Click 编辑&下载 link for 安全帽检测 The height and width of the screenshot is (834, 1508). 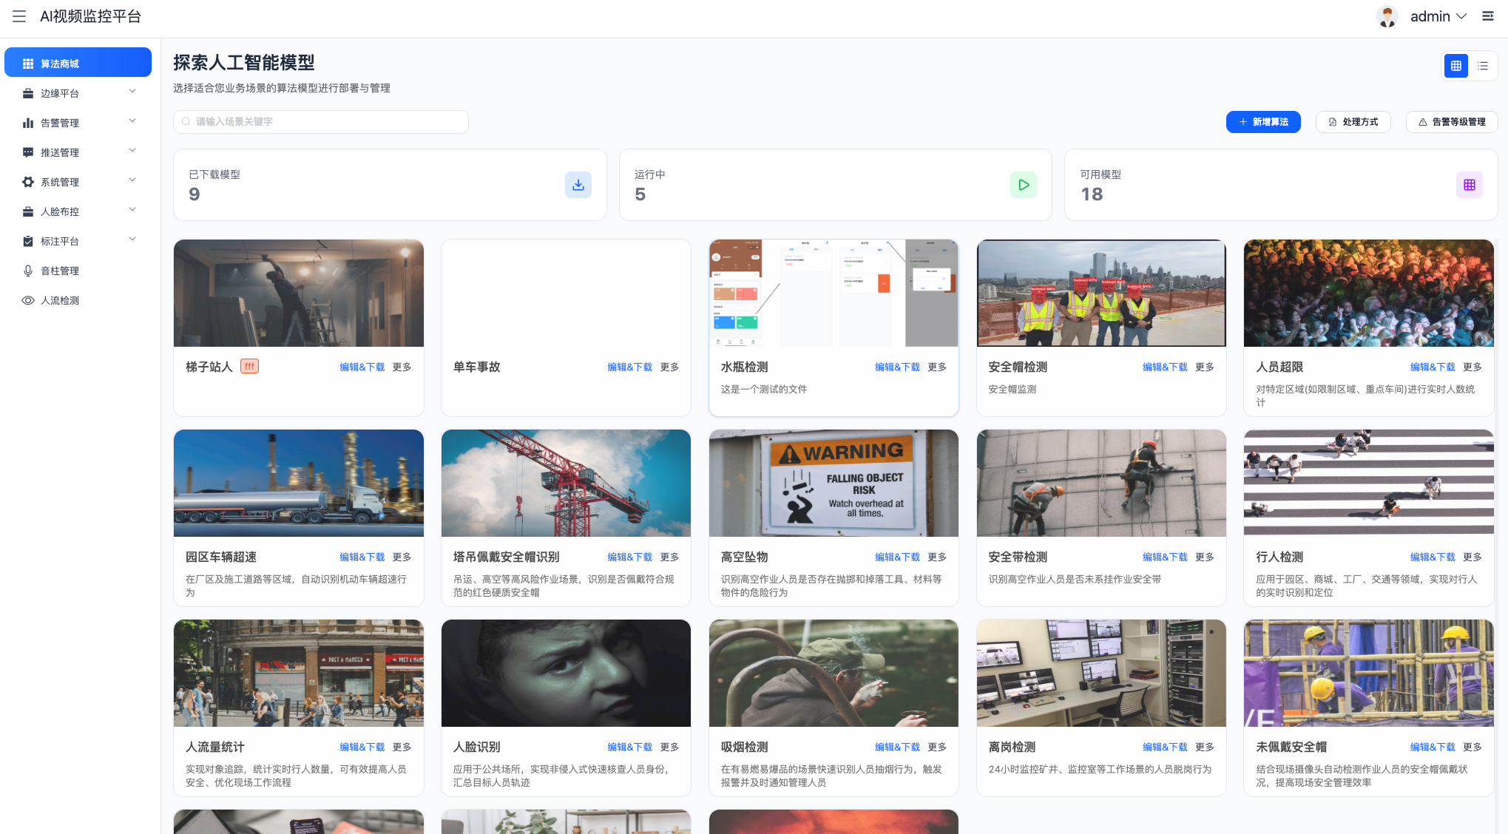(x=1164, y=367)
